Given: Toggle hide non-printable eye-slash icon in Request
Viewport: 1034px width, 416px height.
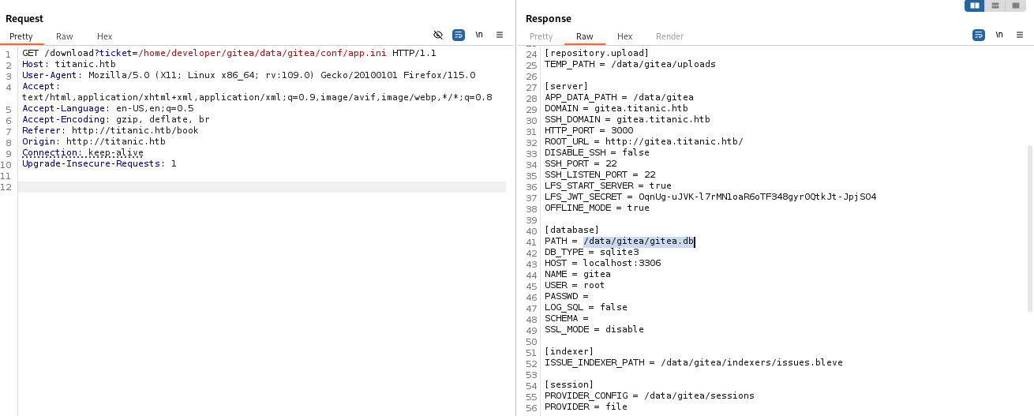Looking at the screenshot, I should (x=438, y=35).
